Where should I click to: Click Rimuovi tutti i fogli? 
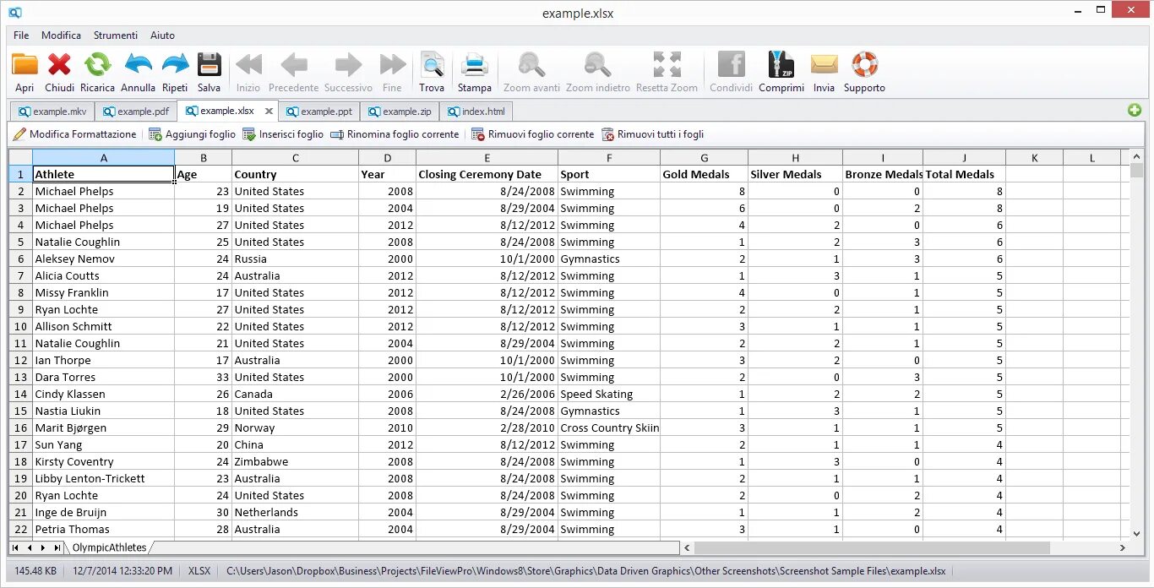pyautogui.click(x=652, y=134)
